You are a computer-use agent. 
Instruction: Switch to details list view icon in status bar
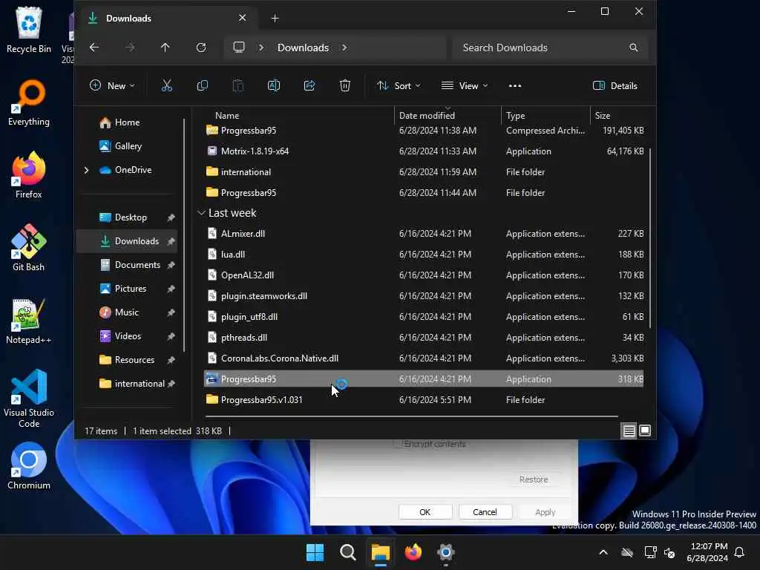[x=629, y=431]
